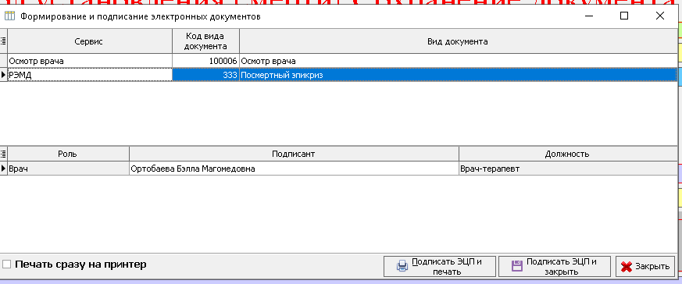Select the Врач role cell
The image size is (682, 284).
tap(68, 169)
